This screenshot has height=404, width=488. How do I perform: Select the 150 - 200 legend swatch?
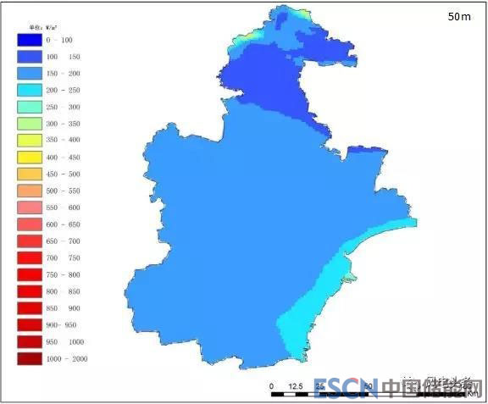(30, 74)
